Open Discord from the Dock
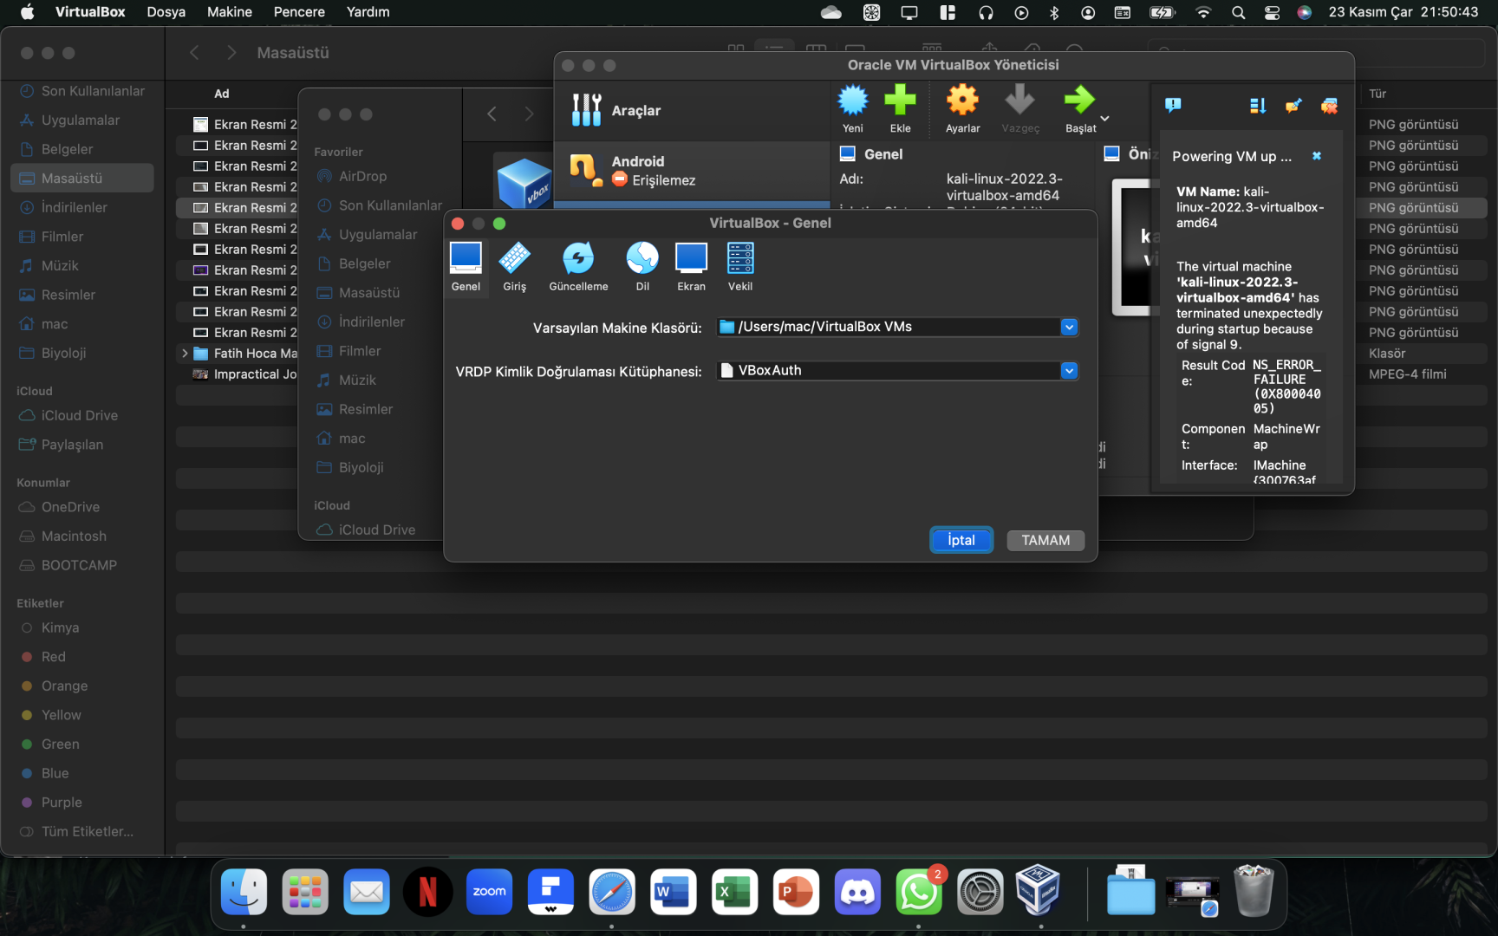Screen dimensions: 1498x936 click(x=857, y=892)
